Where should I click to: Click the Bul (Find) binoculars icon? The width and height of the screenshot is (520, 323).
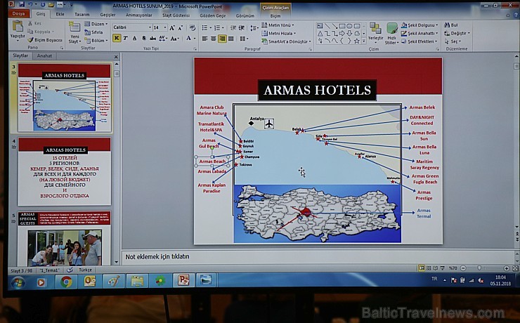[x=447, y=25]
